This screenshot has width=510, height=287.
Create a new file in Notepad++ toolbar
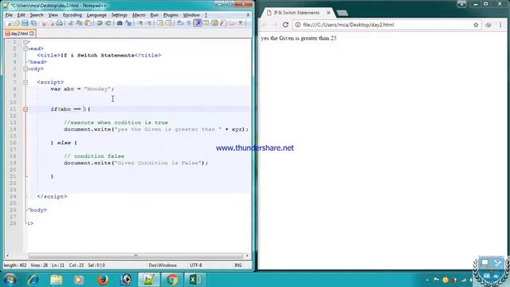pyautogui.click(x=10, y=23)
